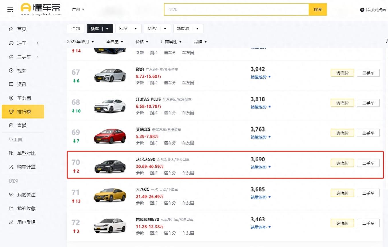Screen dimensions: 388x247
Task: Open the 广州 city dropdown
Action: (x=78, y=9)
